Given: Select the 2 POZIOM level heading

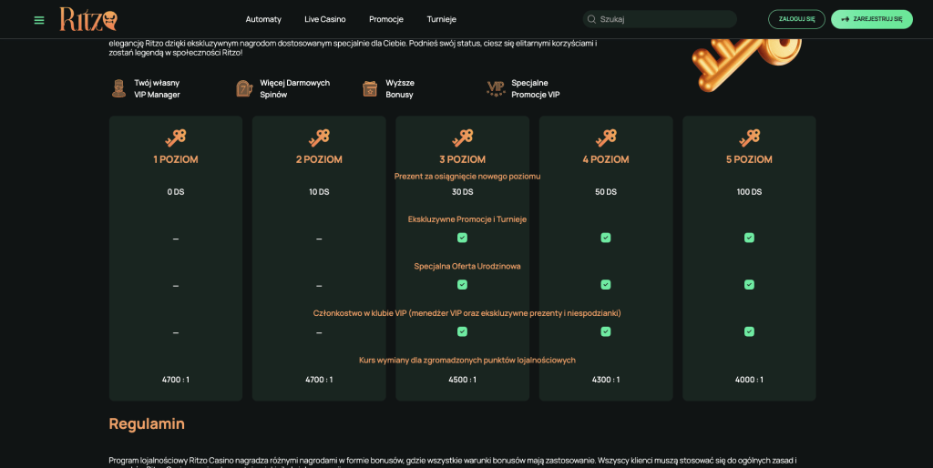Looking at the screenshot, I should tap(319, 159).
